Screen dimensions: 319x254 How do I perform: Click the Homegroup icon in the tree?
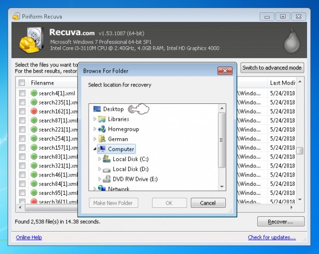102,129
